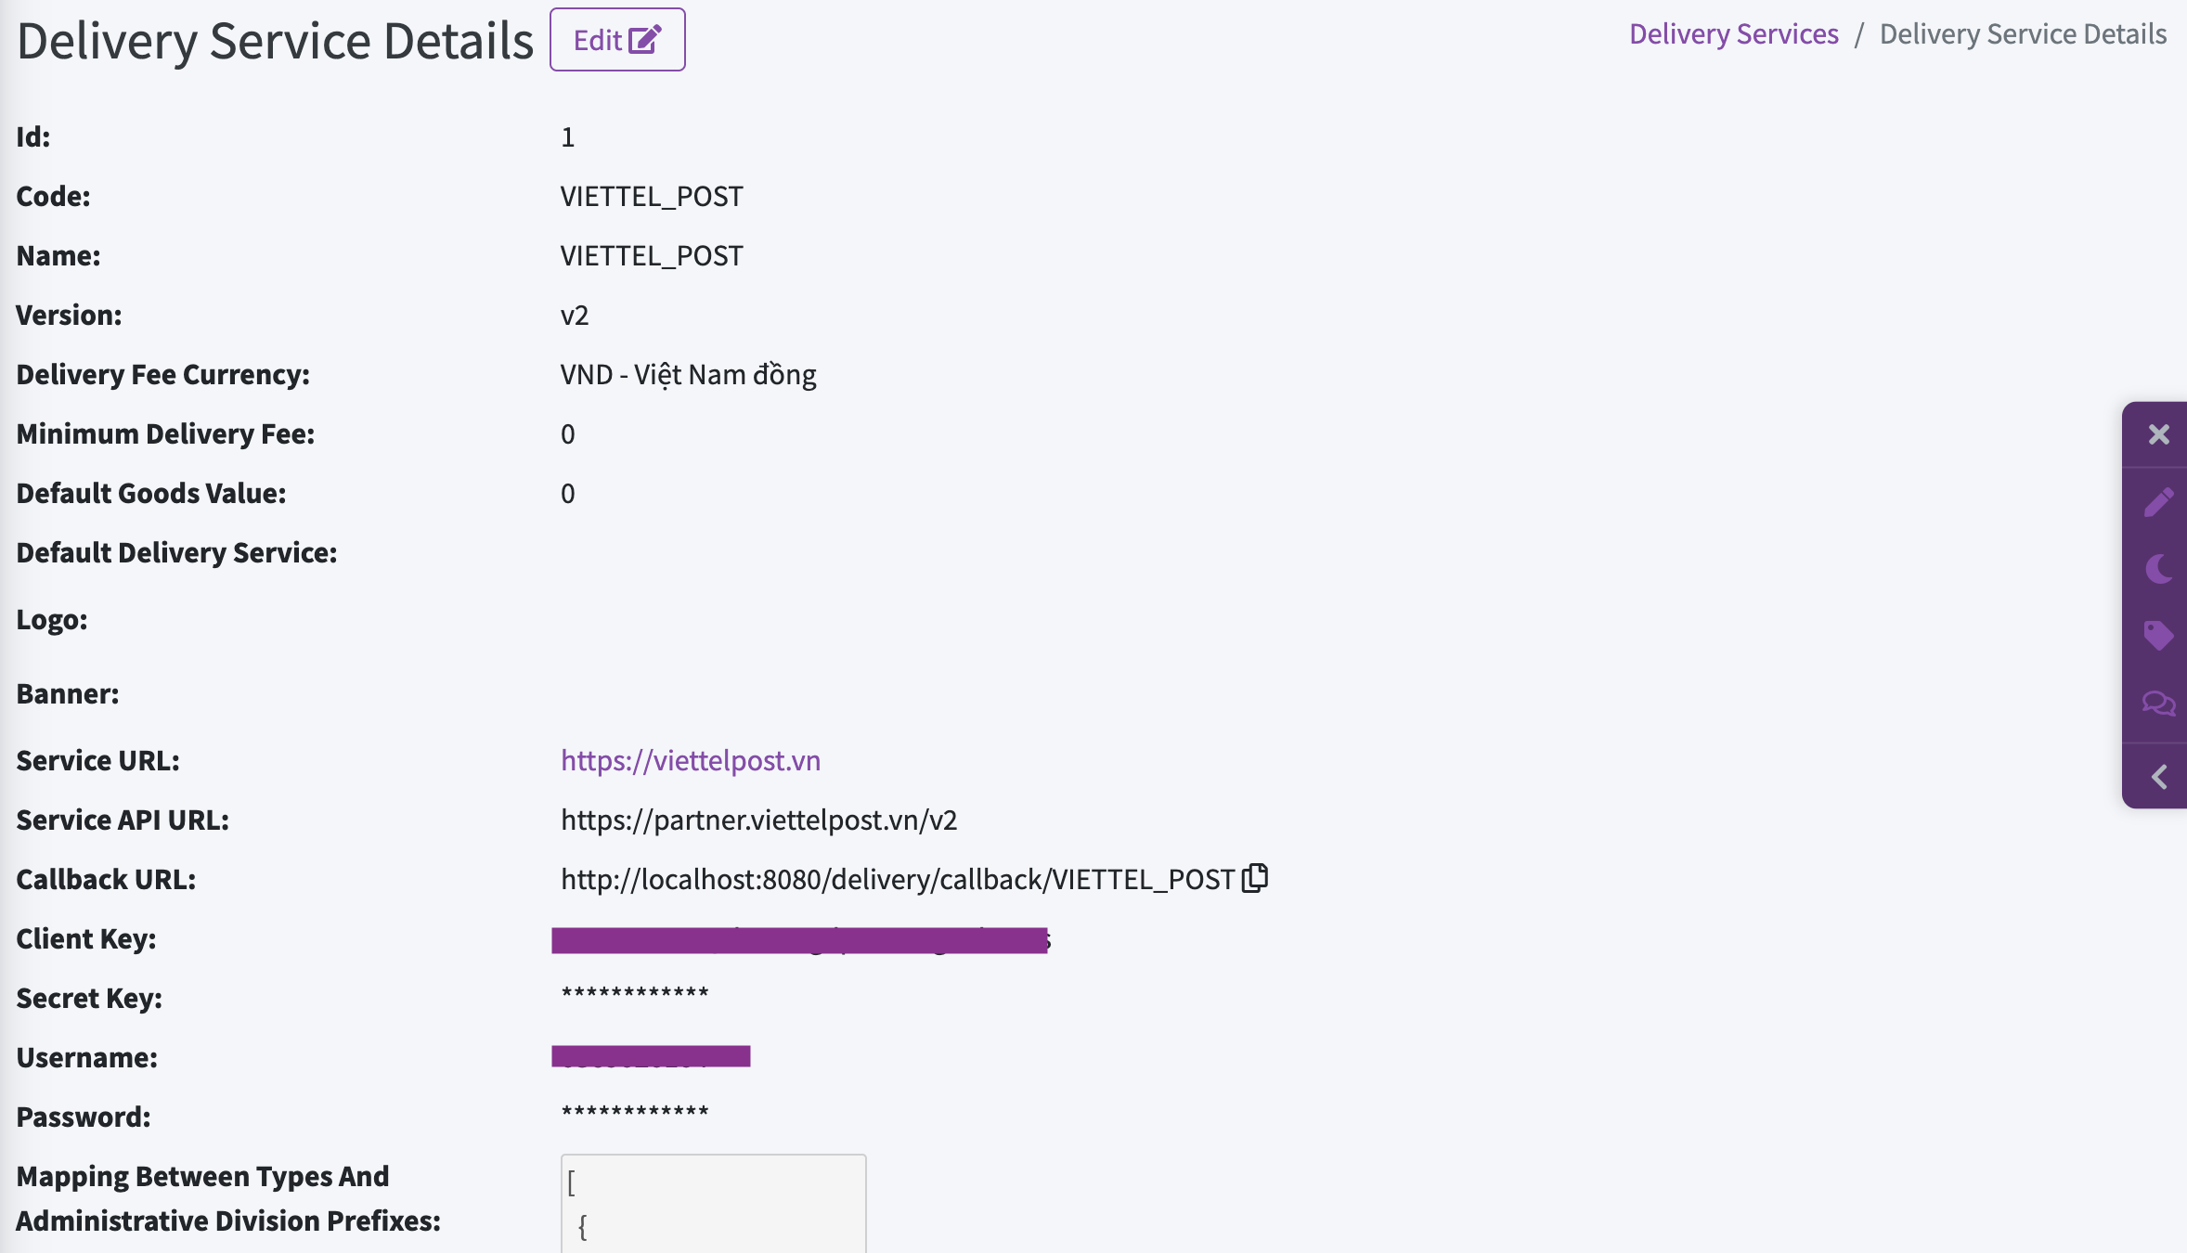This screenshot has height=1253, width=2187.
Task: Click the JSON mapping text box
Action: click(x=713, y=1204)
